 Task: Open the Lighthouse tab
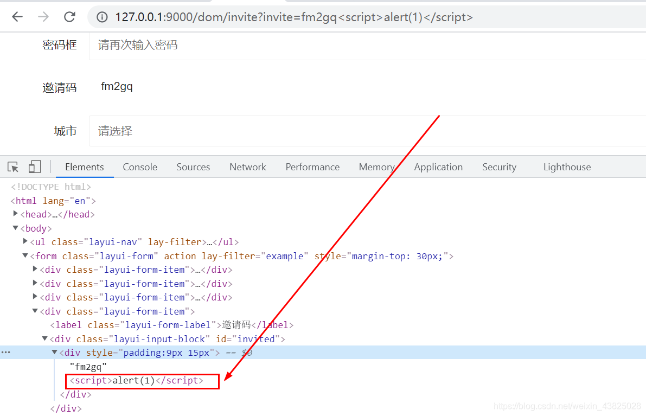point(567,167)
